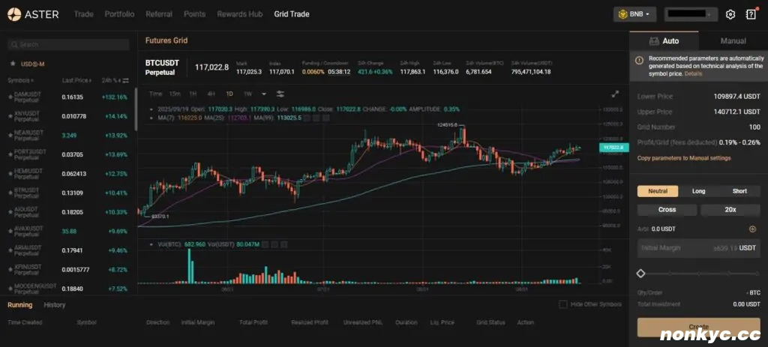This screenshot has height=347, width=768.
Task: Show the Running grids tab
Action: pyautogui.click(x=20, y=305)
